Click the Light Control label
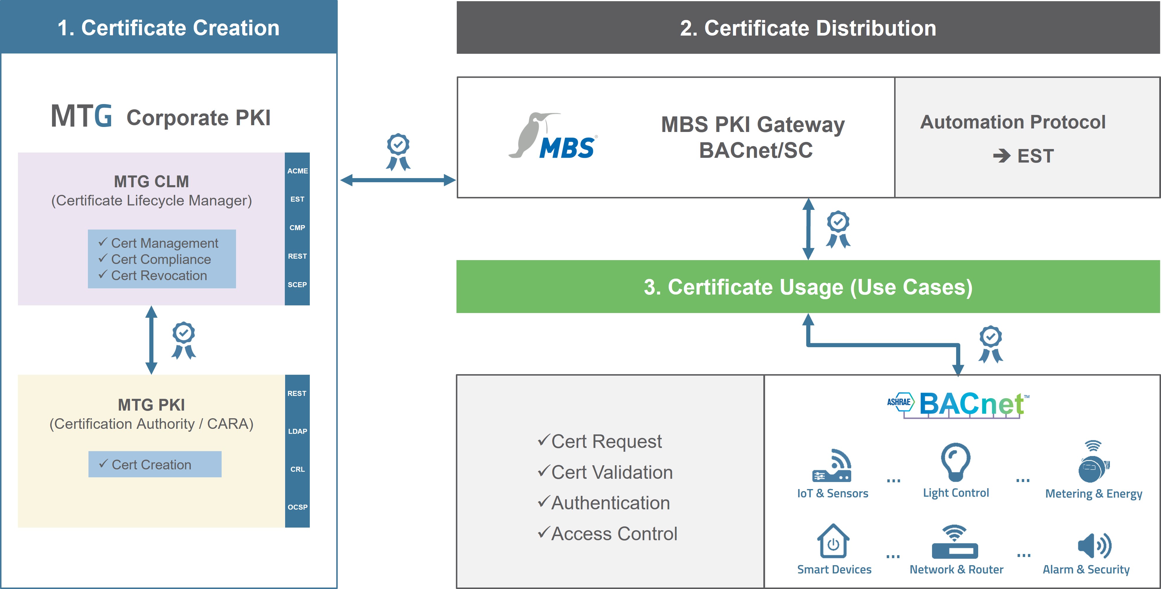The height and width of the screenshot is (589, 1161). click(x=956, y=493)
